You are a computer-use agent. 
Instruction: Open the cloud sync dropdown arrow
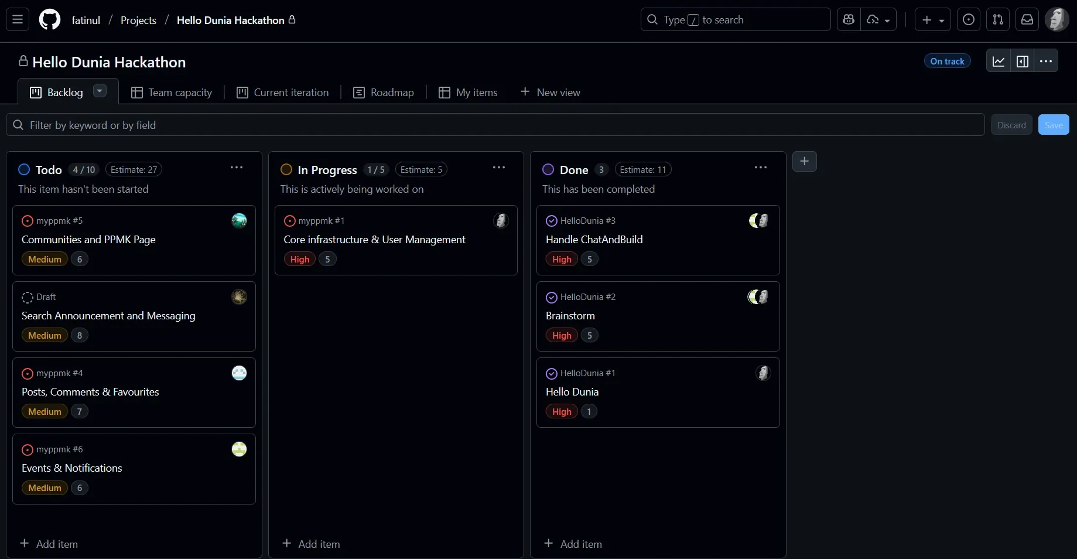point(888,19)
